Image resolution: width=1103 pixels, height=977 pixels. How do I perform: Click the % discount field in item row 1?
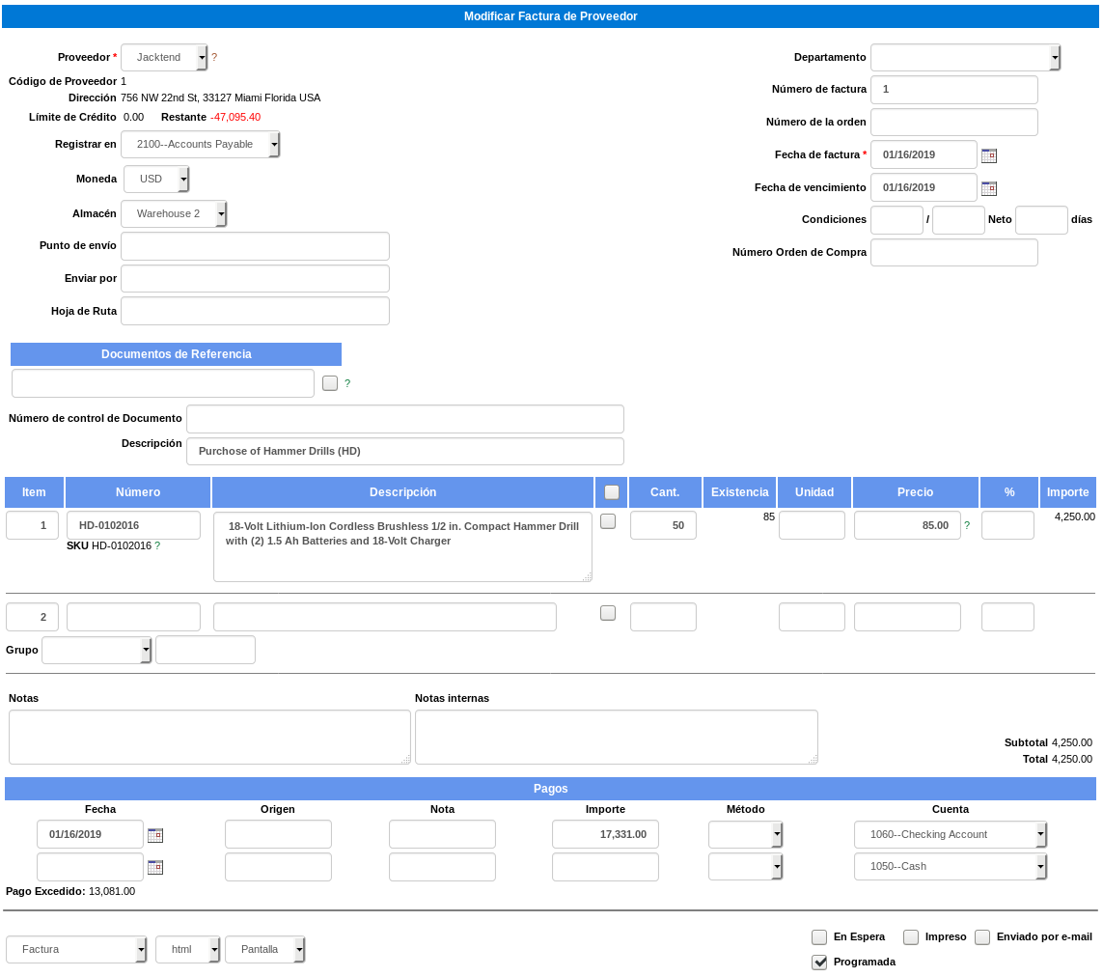pyautogui.click(x=1007, y=525)
